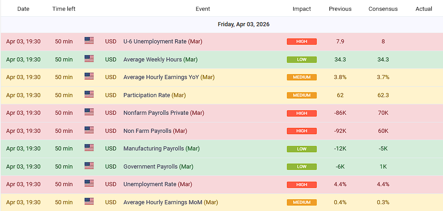Click MEDIUM impact badge for Participation Rate
The width and height of the screenshot is (443, 211).
point(302,95)
